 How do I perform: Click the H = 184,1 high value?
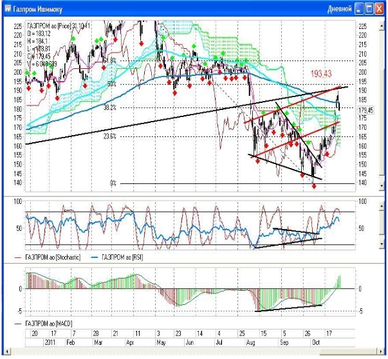pyautogui.click(x=37, y=41)
